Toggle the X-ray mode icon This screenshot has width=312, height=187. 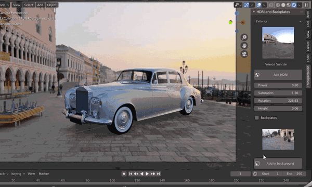point(271,5)
